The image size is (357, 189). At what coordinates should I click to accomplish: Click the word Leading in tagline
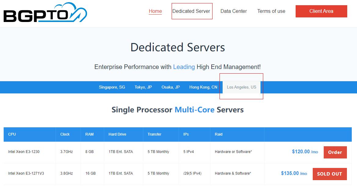click(x=184, y=67)
